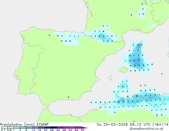Click the '09..12 UTC' time label
This screenshot has width=169, height=131.
[140, 125]
